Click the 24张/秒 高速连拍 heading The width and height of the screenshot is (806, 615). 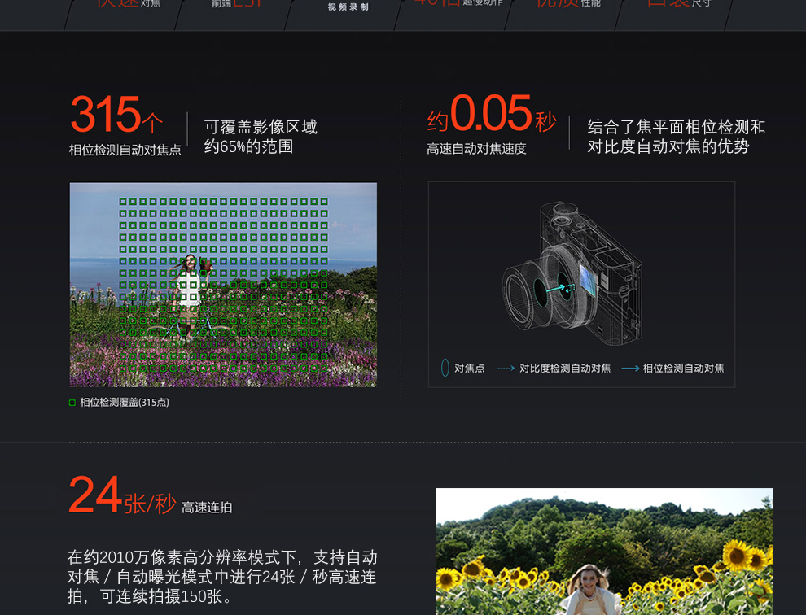[x=149, y=497]
